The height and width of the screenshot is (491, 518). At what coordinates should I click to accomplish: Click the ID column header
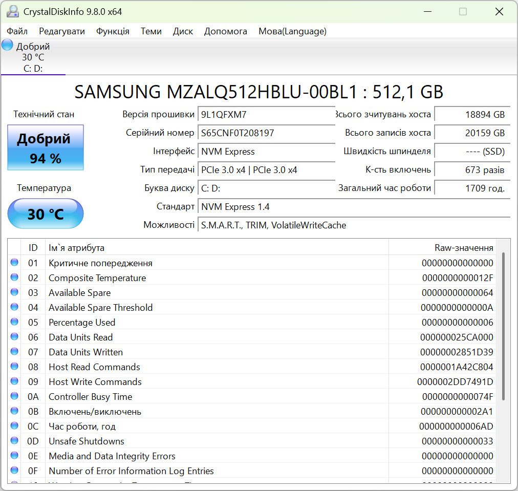[33, 248]
